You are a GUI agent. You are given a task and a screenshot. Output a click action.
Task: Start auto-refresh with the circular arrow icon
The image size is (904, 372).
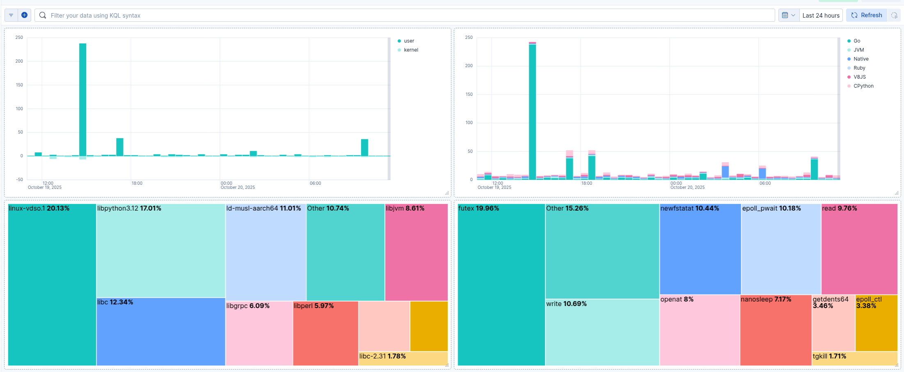pos(895,15)
